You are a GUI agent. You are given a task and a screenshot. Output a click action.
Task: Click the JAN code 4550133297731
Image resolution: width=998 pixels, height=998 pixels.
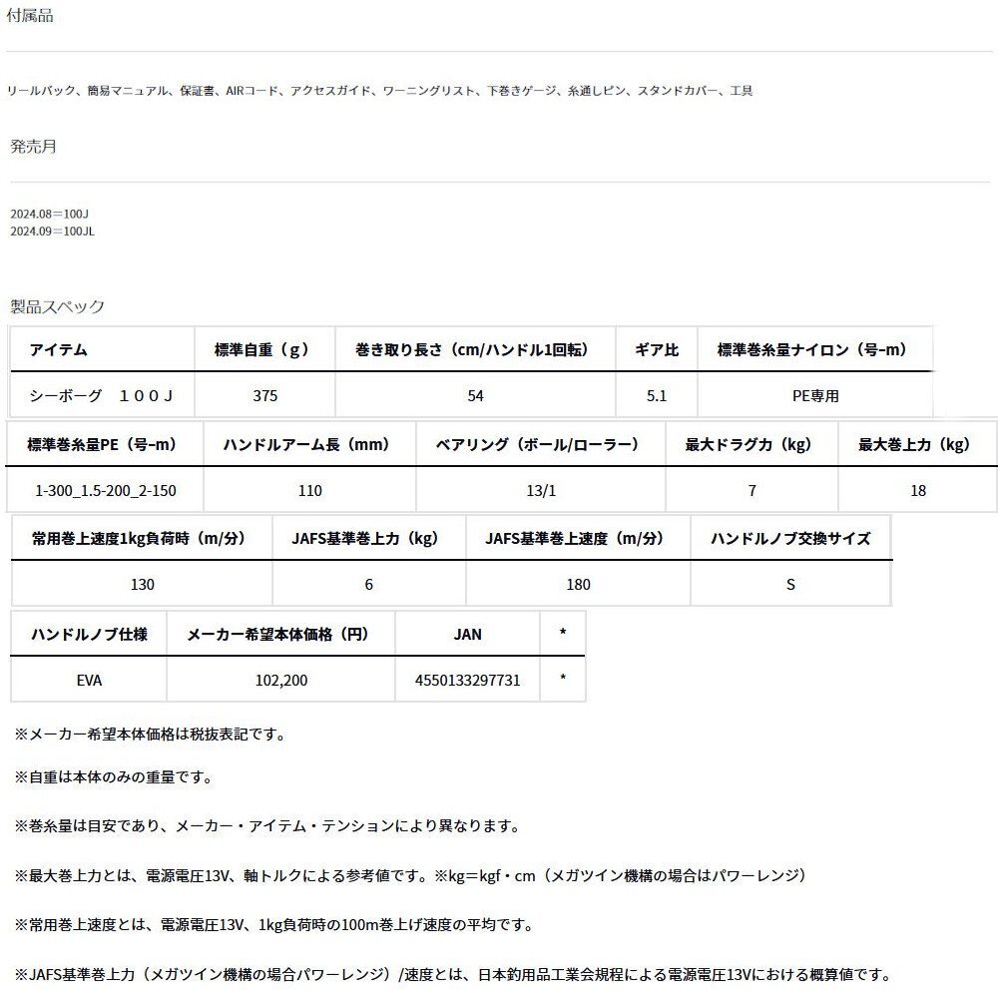click(468, 679)
